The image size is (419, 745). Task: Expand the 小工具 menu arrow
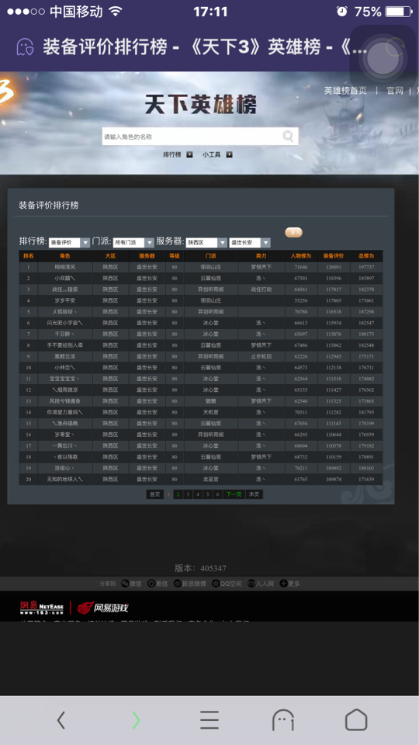[229, 154]
